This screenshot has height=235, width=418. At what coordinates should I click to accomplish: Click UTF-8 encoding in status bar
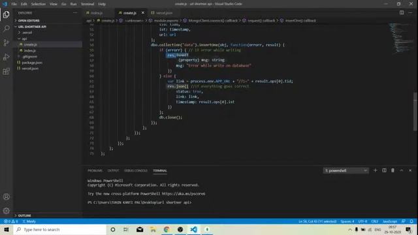pos(362,221)
